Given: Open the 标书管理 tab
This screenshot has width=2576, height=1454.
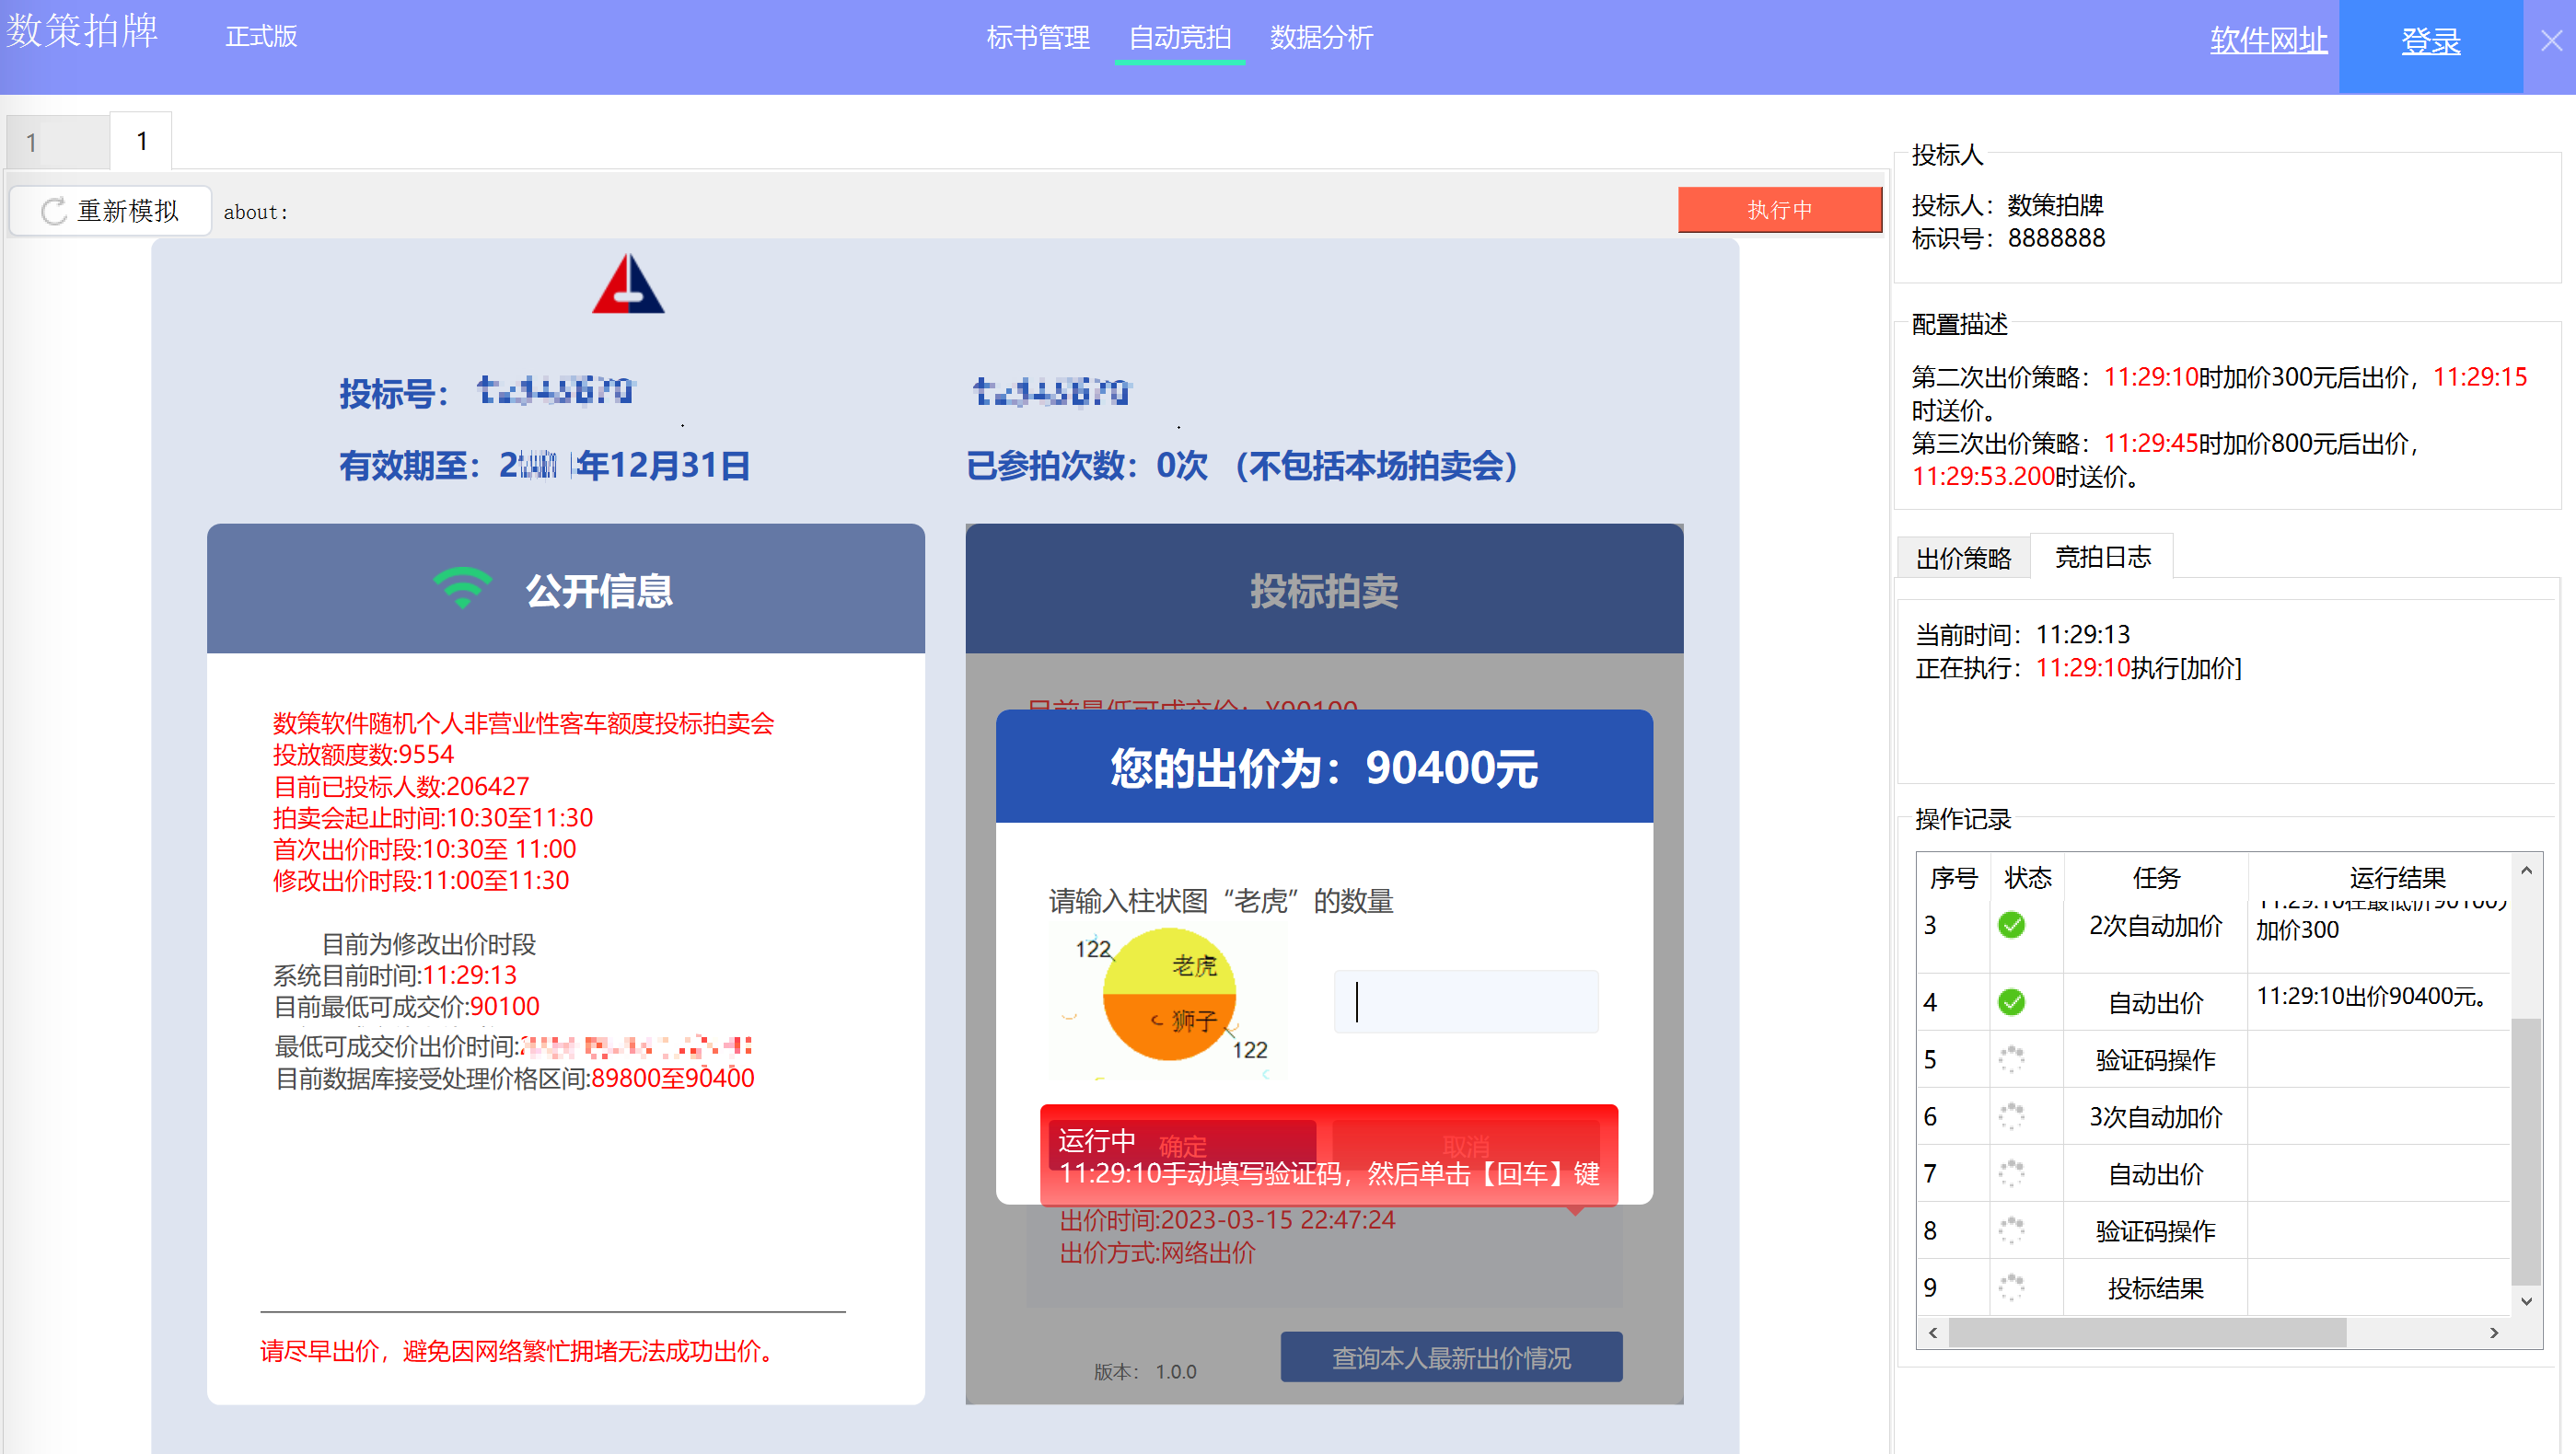Looking at the screenshot, I should pyautogui.click(x=1038, y=38).
